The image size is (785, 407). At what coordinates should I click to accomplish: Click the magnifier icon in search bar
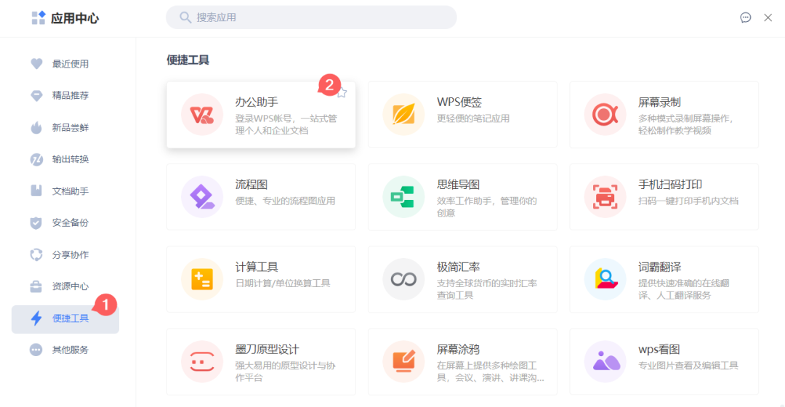pos(185,17)
